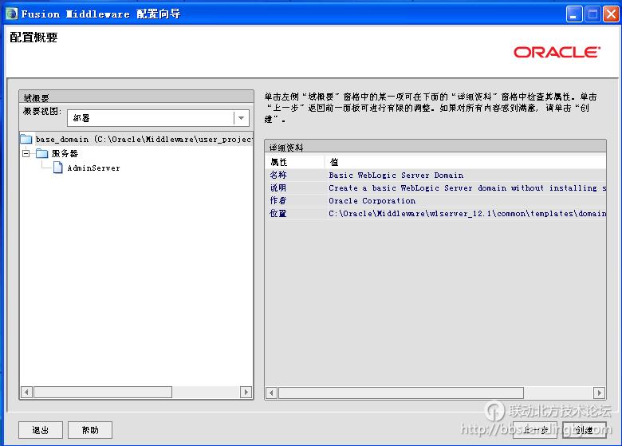Viewport: 622px width, 446px height.
Task: Click the AdminServer document icon
Action: click(58, 168)
